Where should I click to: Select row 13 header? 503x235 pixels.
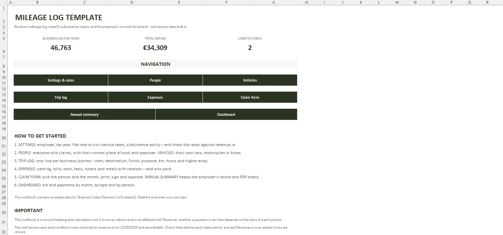click(4, 95)
